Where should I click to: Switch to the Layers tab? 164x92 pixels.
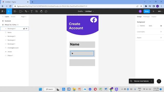click(7, 17)
